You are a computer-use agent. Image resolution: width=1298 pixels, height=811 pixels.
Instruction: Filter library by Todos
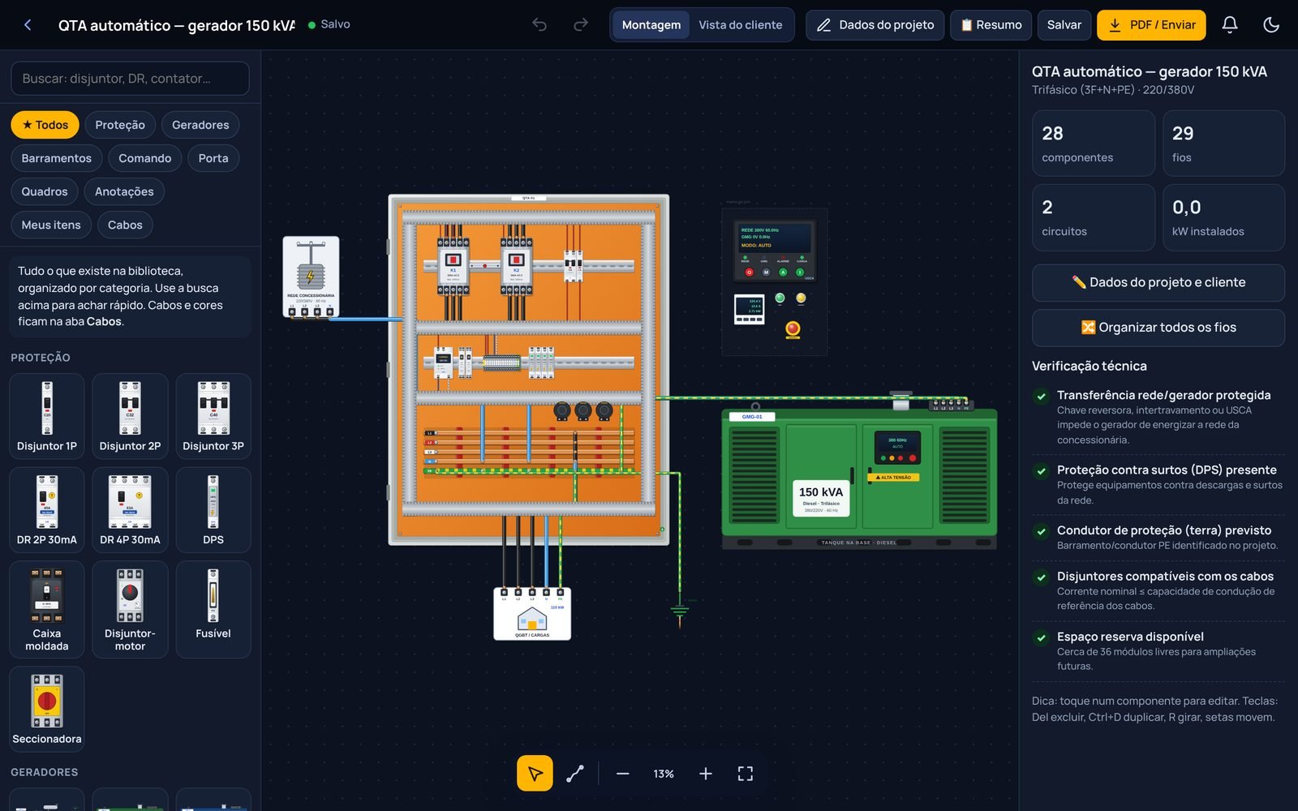[x=45, y=125]
